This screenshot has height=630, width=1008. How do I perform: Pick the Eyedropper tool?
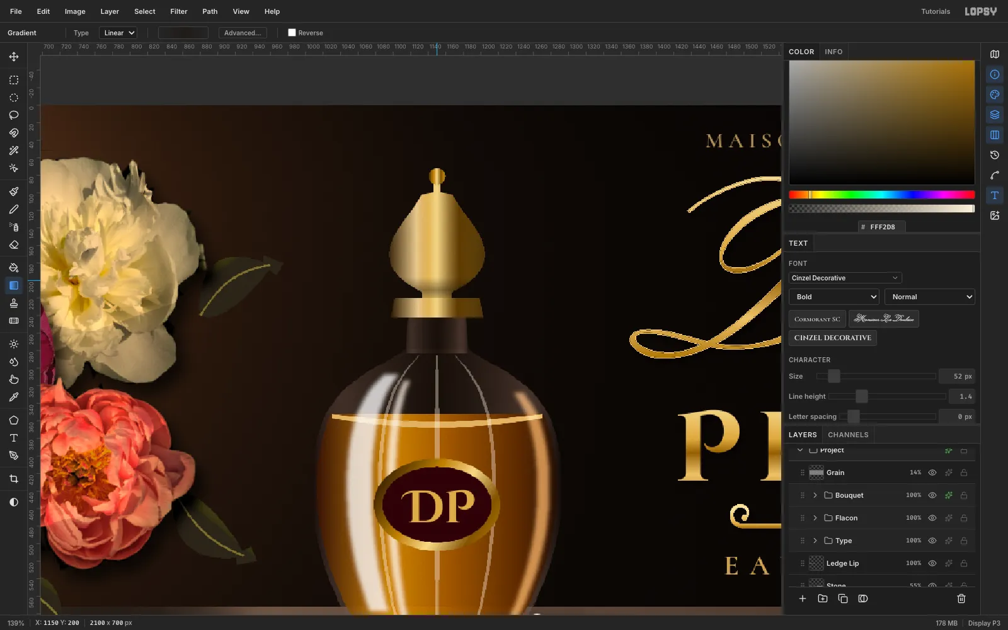14,397
